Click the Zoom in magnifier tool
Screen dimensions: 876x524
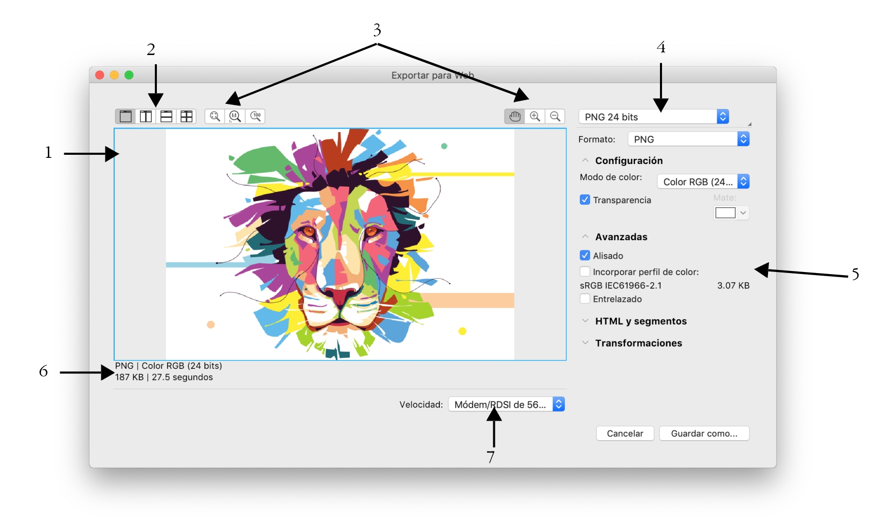pyautogui.click(x=535, y=116)
